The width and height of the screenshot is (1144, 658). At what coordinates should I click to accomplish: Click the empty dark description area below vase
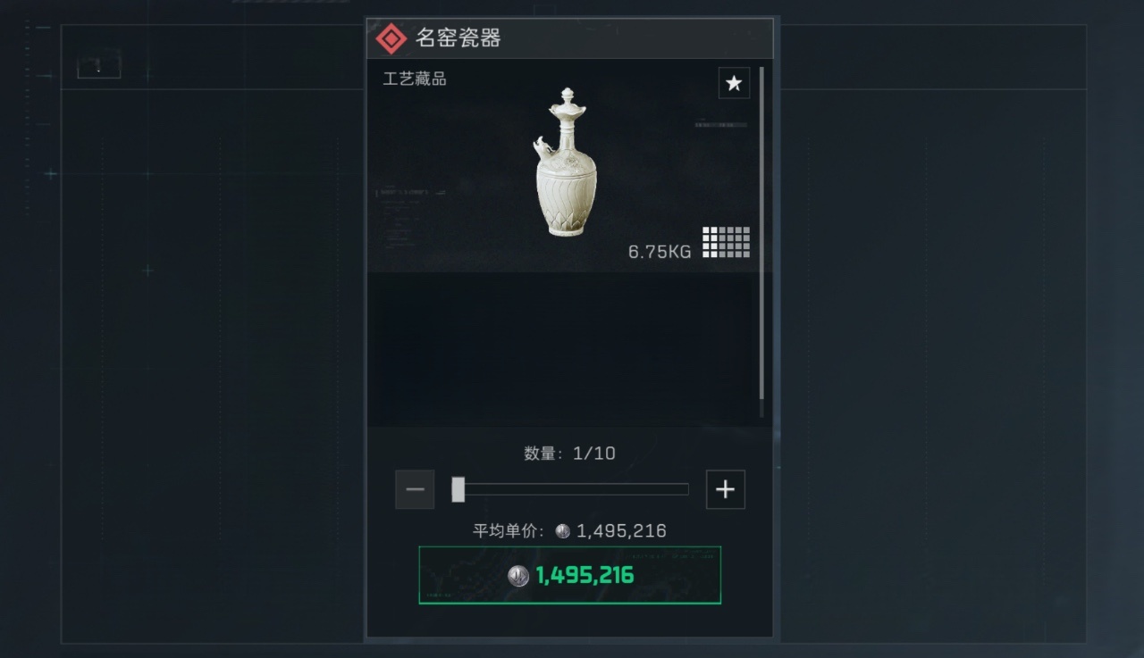[x=562, y=348]
